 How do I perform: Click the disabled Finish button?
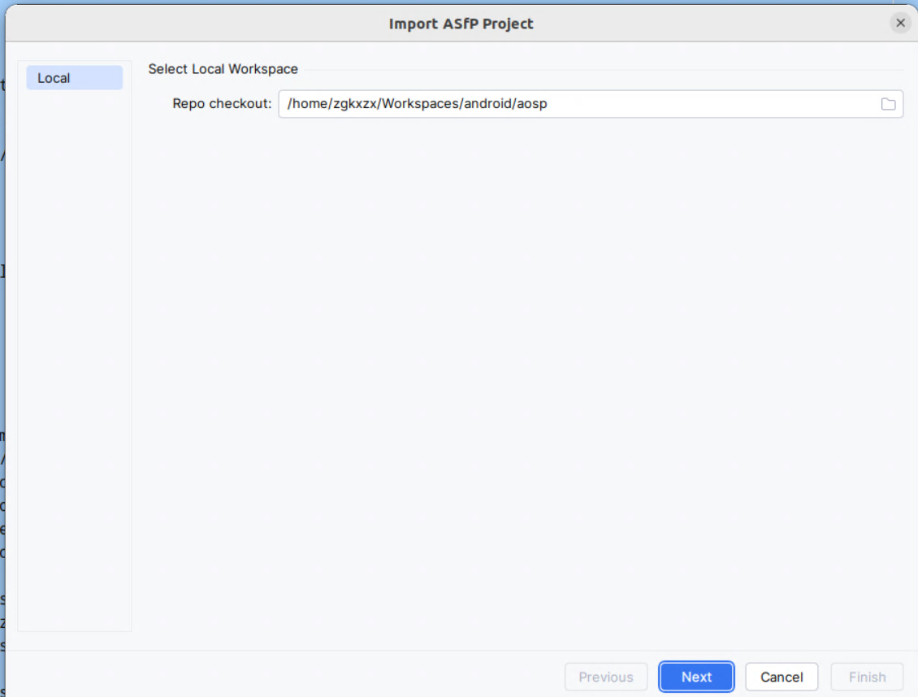point(867,677)
